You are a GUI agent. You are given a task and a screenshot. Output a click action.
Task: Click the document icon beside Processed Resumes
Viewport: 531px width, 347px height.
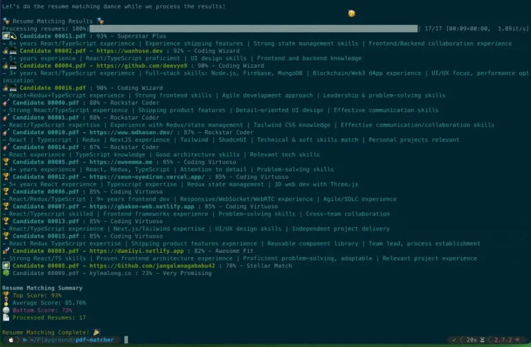6,317
